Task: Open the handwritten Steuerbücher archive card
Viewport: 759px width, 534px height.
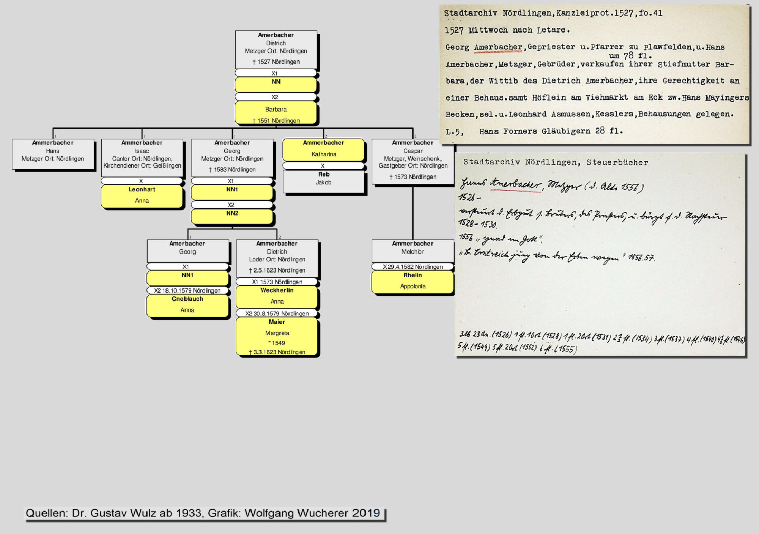Action: (601, 255)
